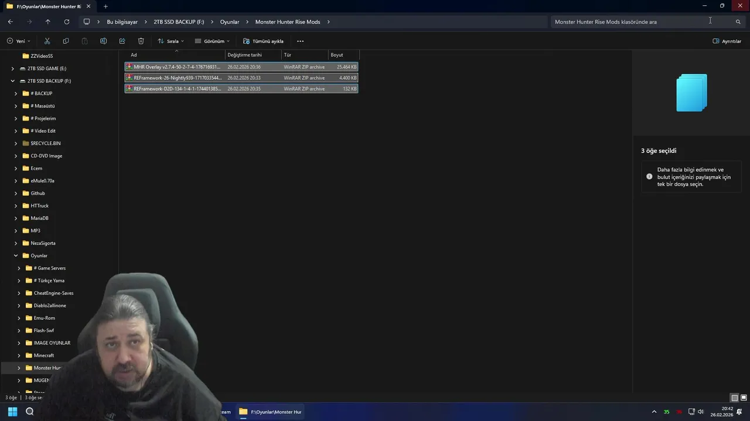Select MHR Overlay v2.7.4 zip file
The width and height of the screenshot is (750, 421).
click(241, 67)
